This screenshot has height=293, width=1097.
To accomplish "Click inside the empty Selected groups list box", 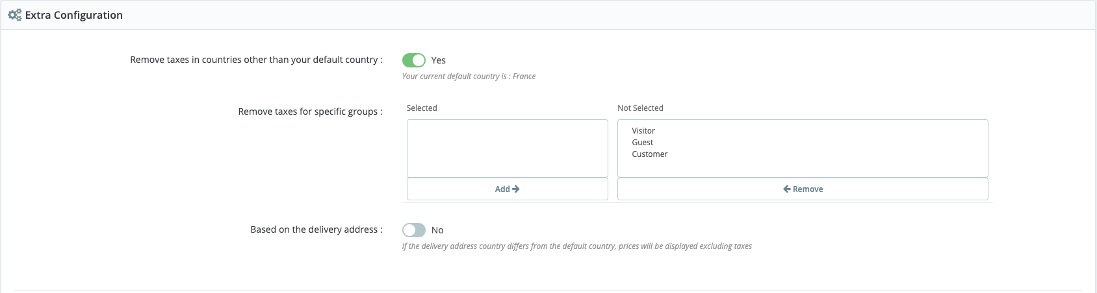I will (x=507, y=148).
